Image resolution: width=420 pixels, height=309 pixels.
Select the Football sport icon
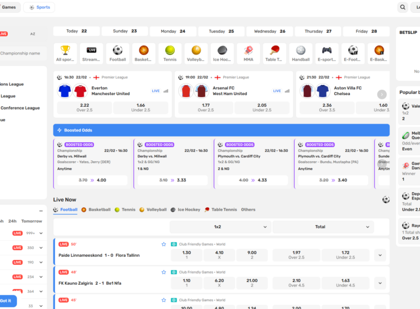tap(118, 53)
